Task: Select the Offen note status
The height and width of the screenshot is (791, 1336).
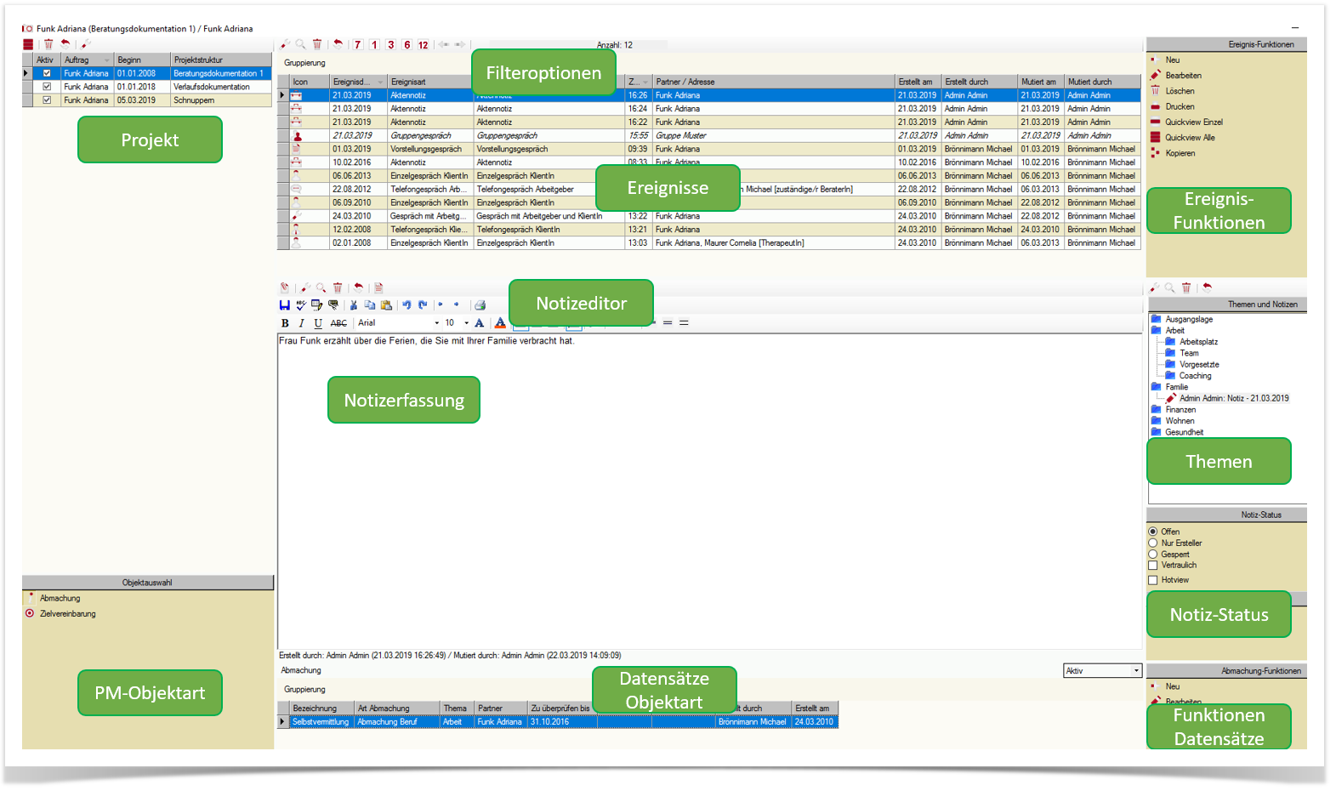Action: 1153,532
